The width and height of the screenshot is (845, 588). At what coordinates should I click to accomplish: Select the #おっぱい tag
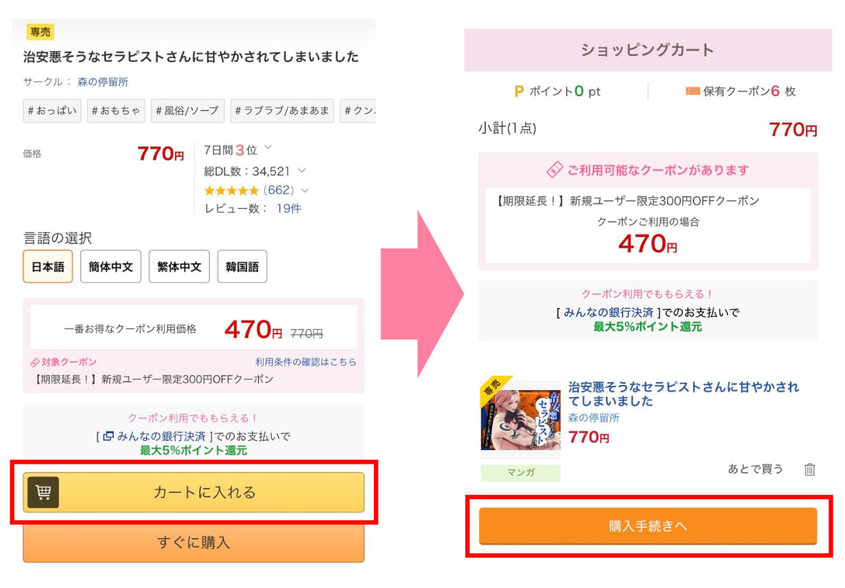pyautogui.click(x=52, y=111)
